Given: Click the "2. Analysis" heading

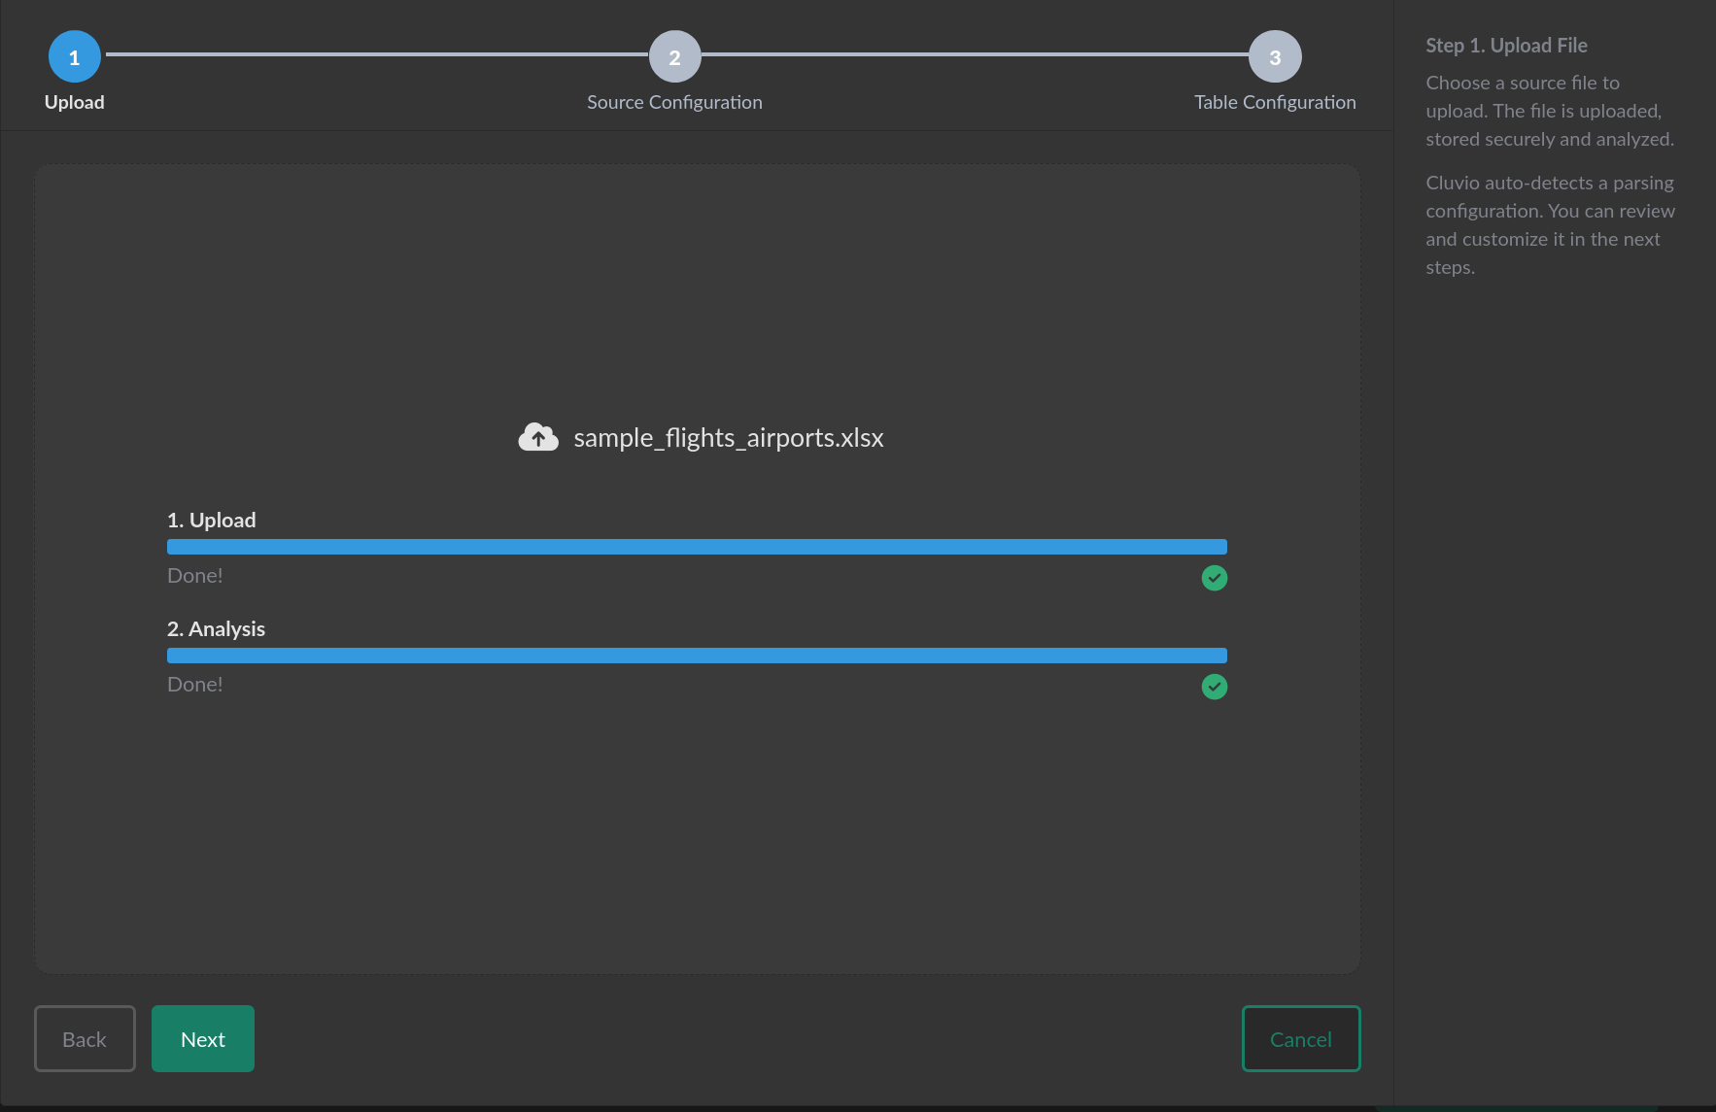Looking at the screenshot, I should pyautogui.click(x=216, y=629).
